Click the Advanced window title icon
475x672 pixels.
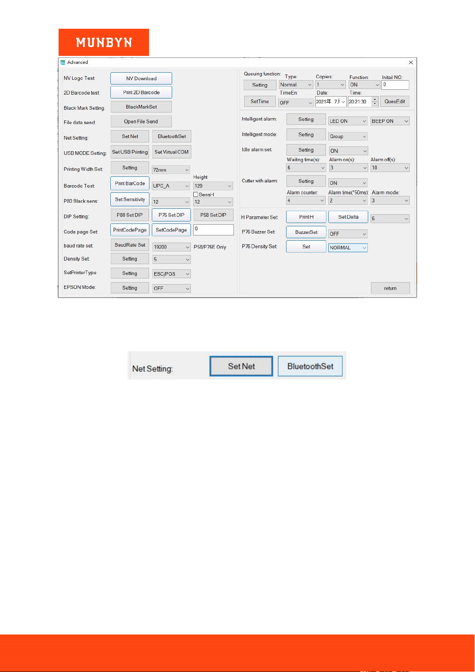[63, 62]
